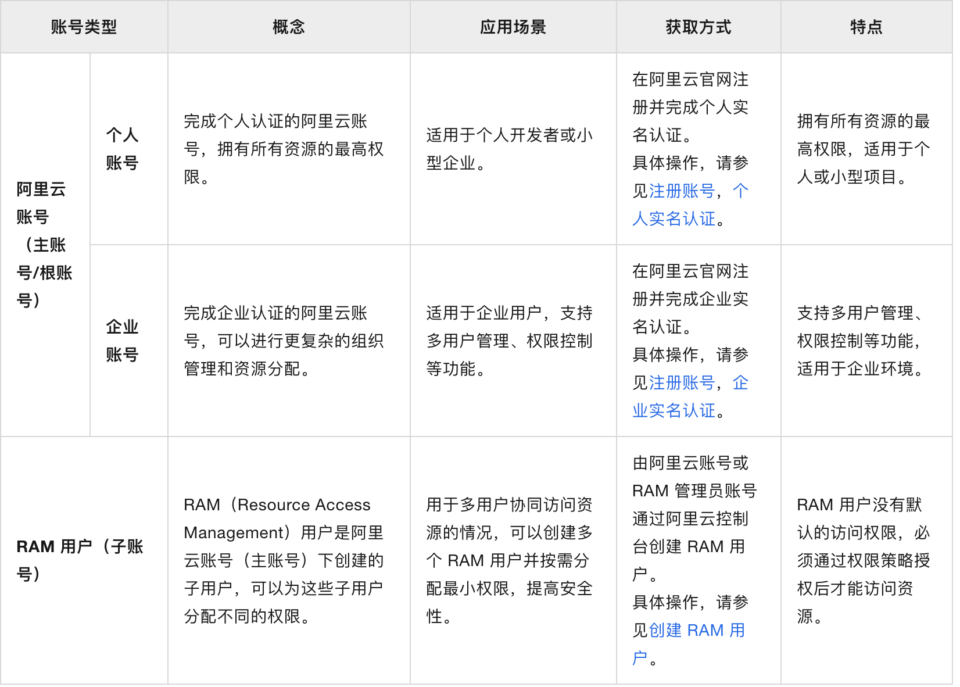
Task: Select the 特点 column header
Action: pyautogui.click(x=866, y=27)
